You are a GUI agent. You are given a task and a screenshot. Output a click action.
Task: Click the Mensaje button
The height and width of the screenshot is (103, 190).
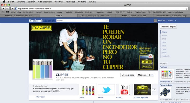[x=142, y=75]
